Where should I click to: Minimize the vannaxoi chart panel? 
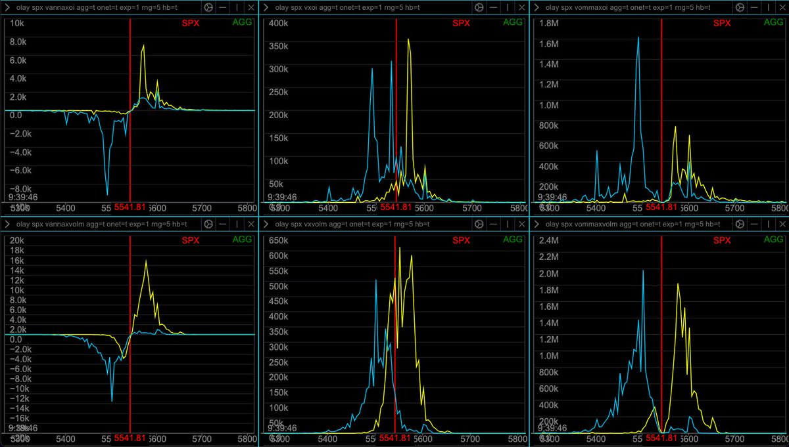point(223,8)
